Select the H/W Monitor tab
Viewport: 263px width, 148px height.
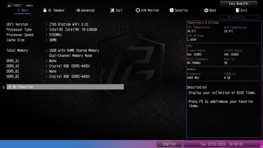point(147,11)
